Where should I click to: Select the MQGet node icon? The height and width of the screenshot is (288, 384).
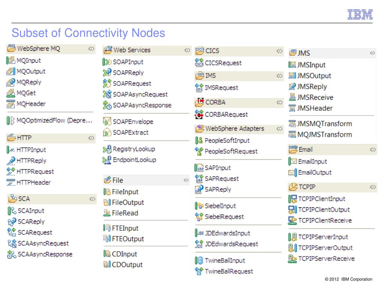(10, 93)
